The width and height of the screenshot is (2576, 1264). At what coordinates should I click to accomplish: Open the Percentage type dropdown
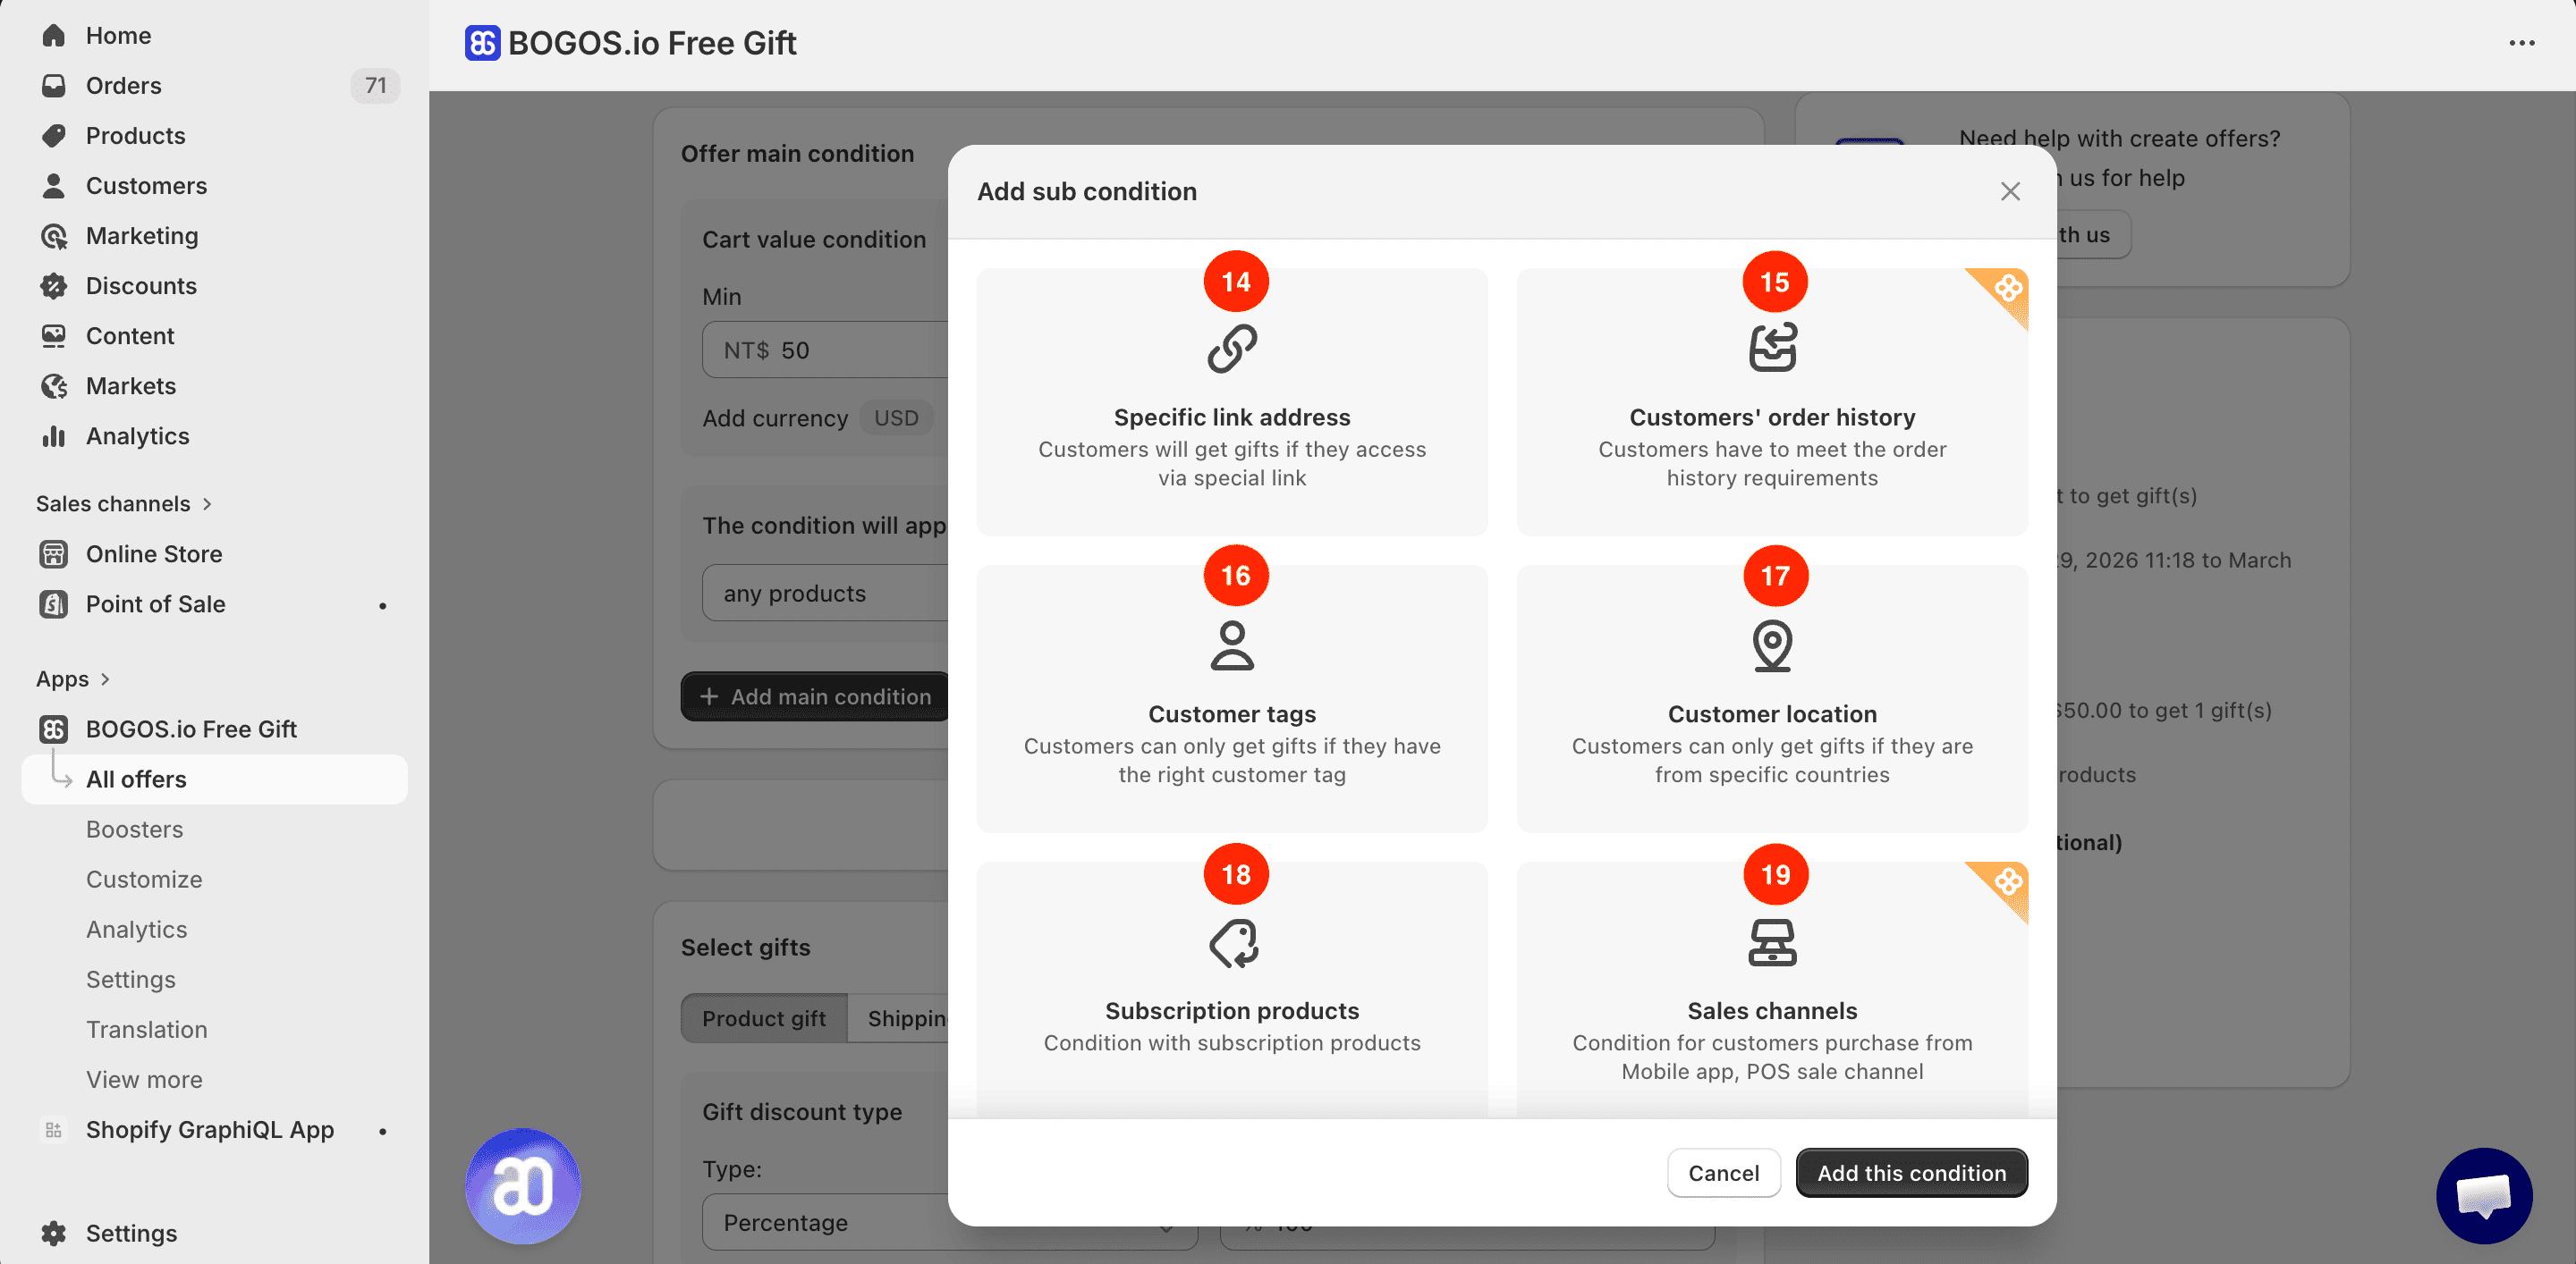point(949,1222)
